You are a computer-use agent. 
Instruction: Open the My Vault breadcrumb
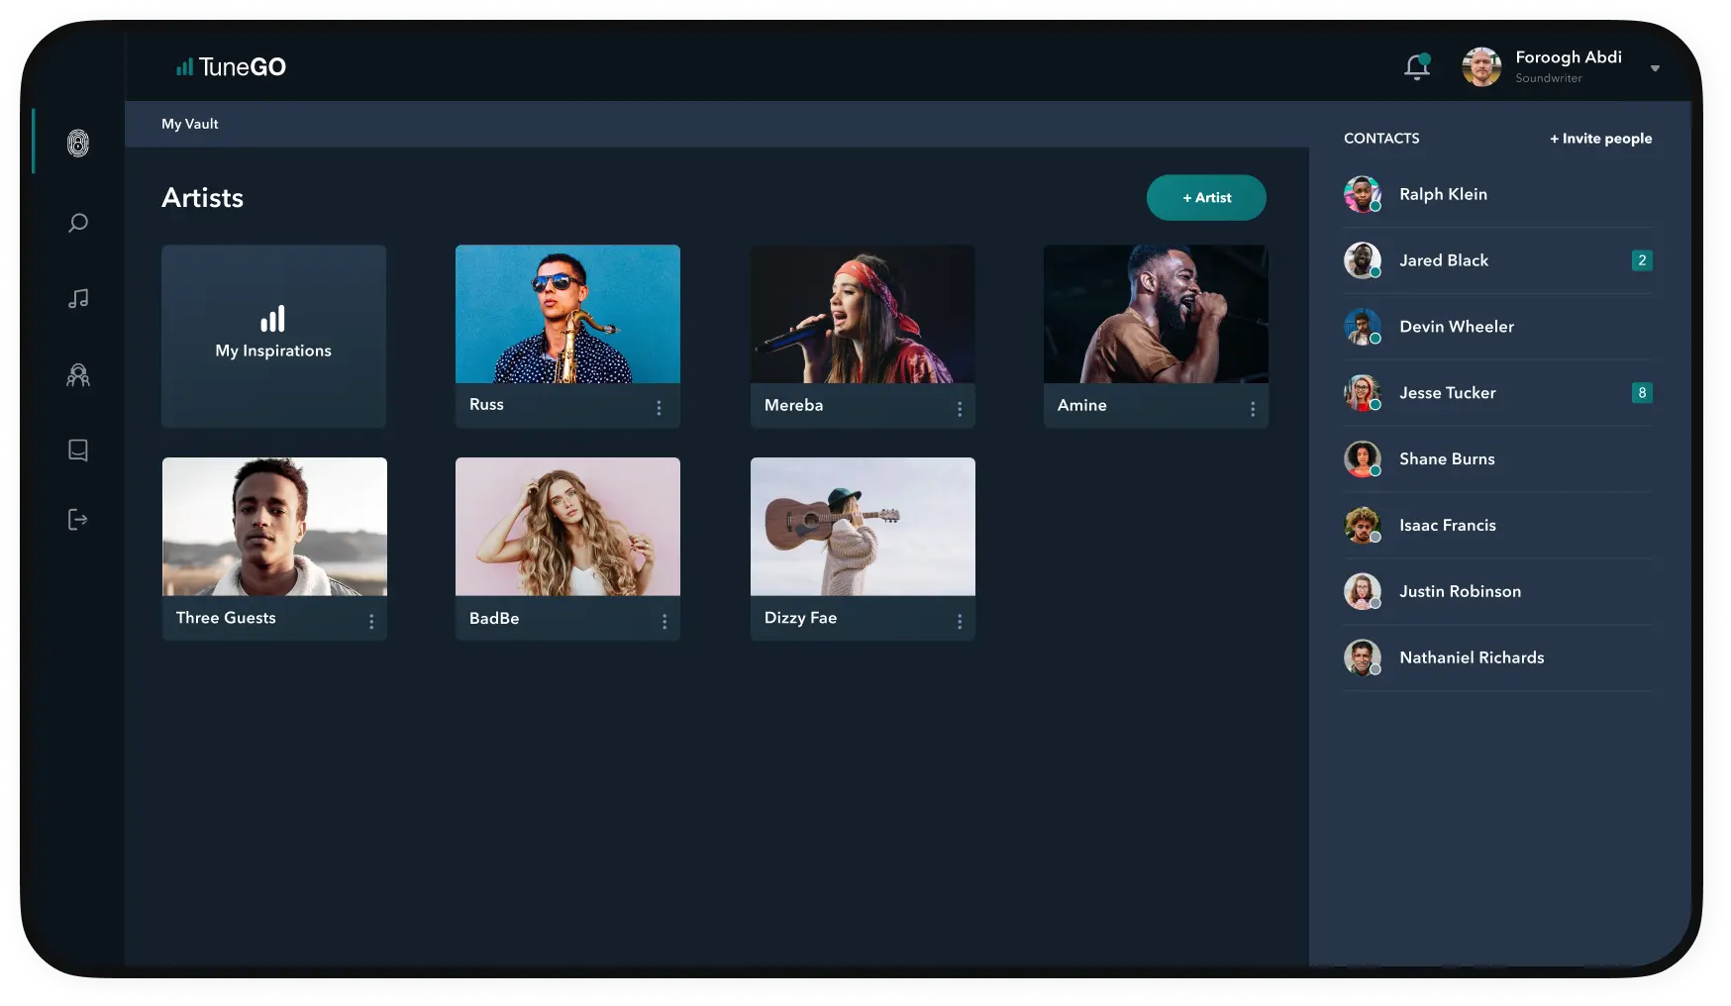tap(189, 124)
